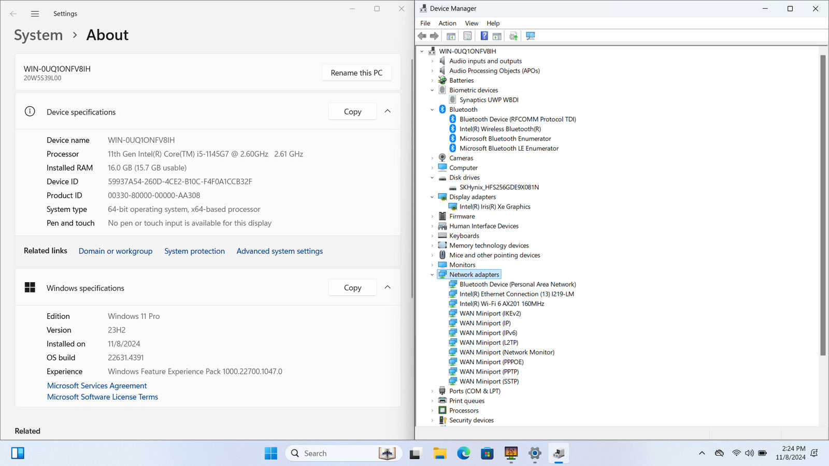Click Scan for hardware changes toolbar icon
This screenshot has height=466, width=829.
(x=530, y=36)
